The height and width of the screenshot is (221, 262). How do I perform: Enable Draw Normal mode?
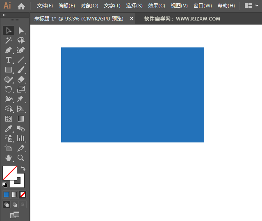(x=7, y=205)
